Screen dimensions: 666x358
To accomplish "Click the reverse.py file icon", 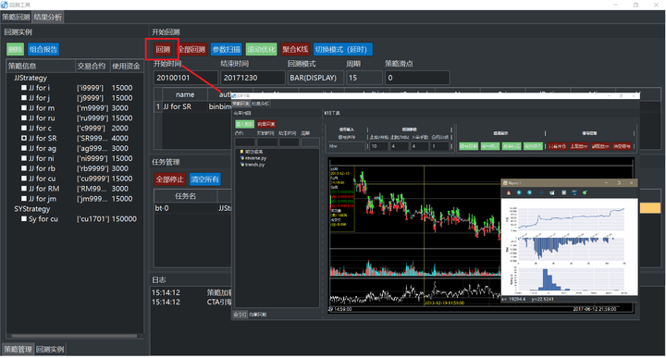I will click(x=242, y=158).
